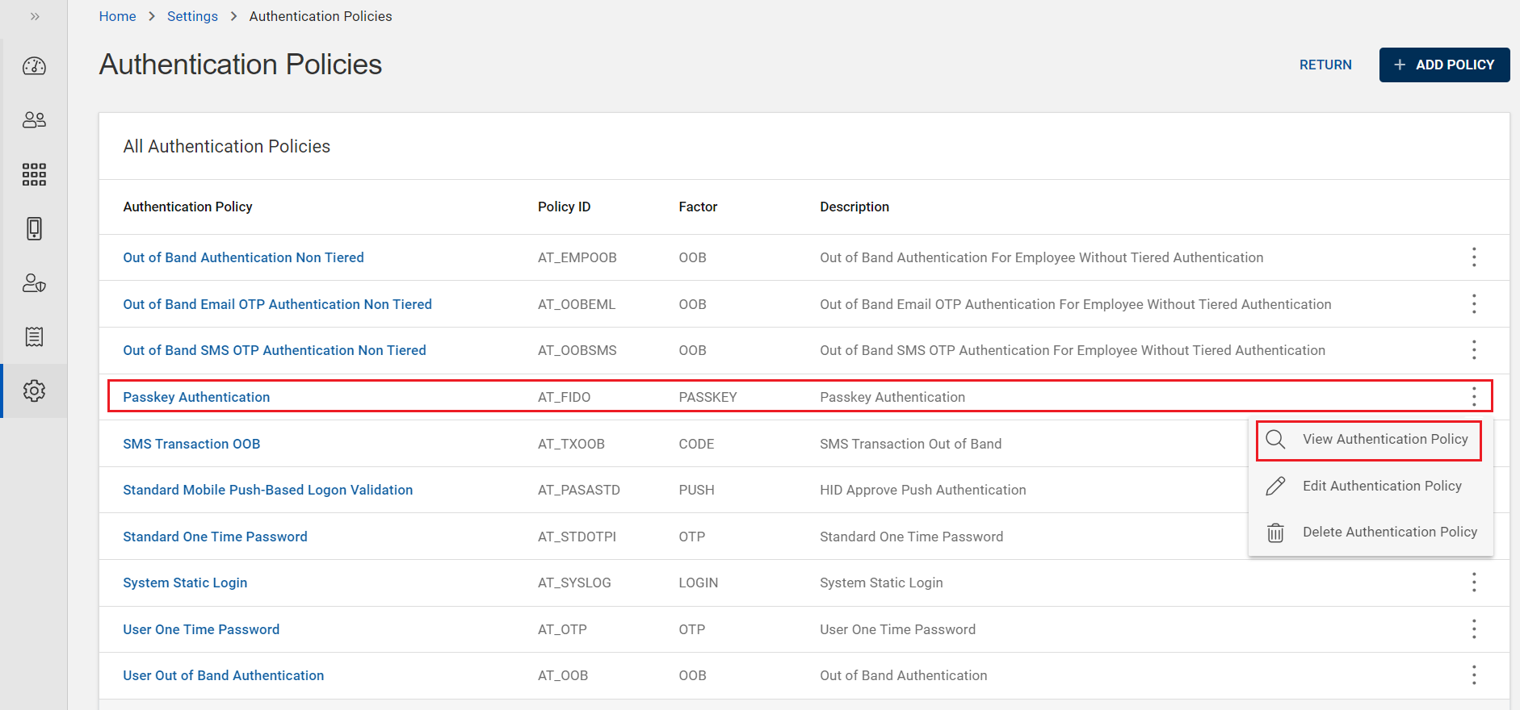Click the users icon in sidebar
Screen dimensions: 1520x710
(34, 120)
